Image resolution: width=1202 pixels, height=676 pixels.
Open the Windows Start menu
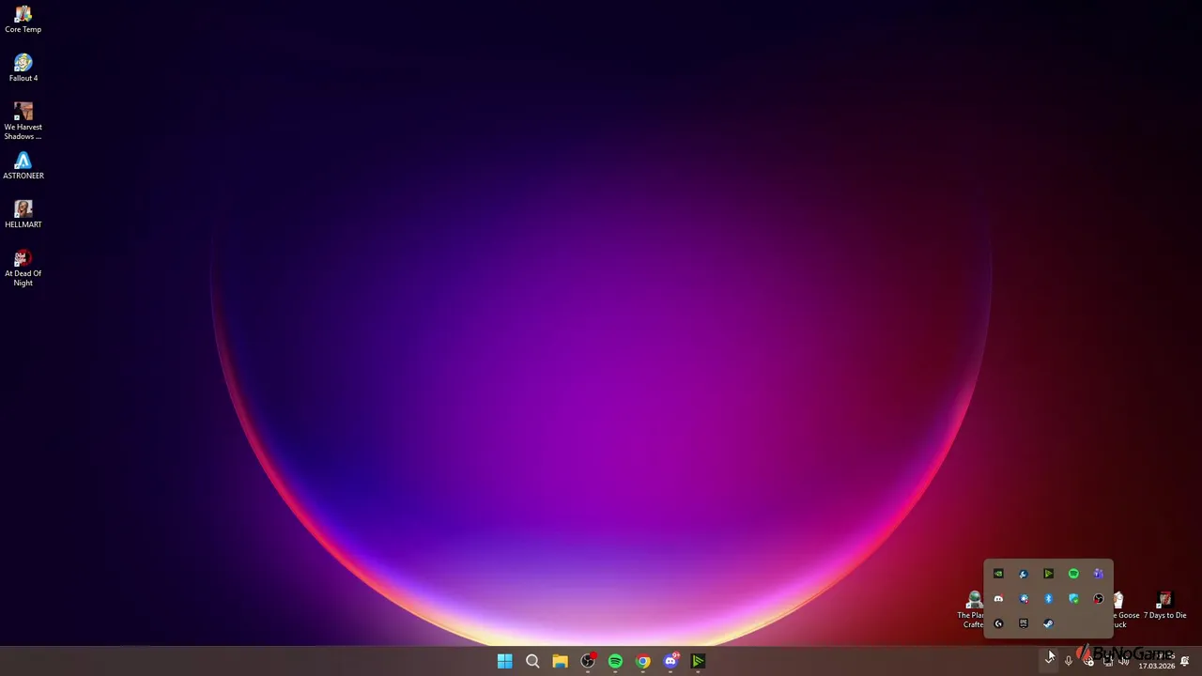[x=504, y=661]
